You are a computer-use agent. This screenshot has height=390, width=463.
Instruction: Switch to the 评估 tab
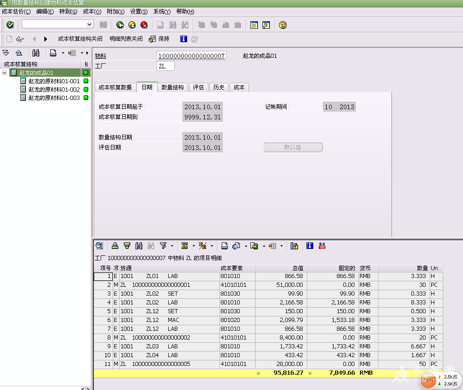click(198, 87)
